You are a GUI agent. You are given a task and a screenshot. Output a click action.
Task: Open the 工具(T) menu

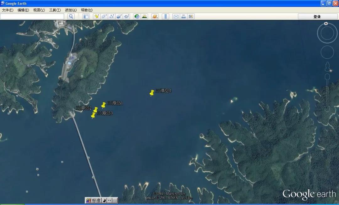(55, 10)
